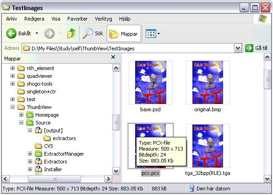Viewport: 273px width, 195px height.
Task: Open the address bar dropdown arrow
Action: tap(238, 48)
